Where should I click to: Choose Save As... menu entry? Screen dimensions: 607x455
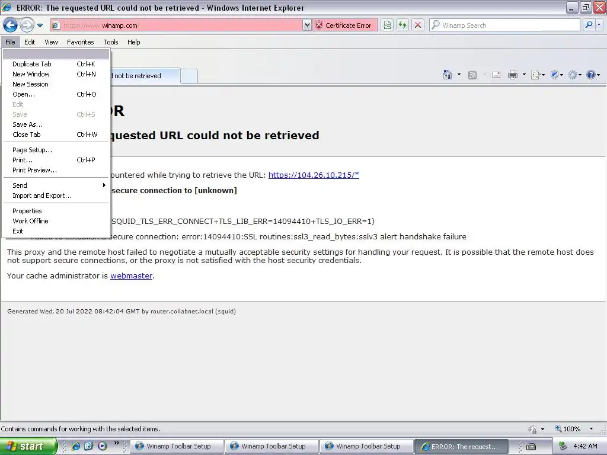[x=55, y=124]
